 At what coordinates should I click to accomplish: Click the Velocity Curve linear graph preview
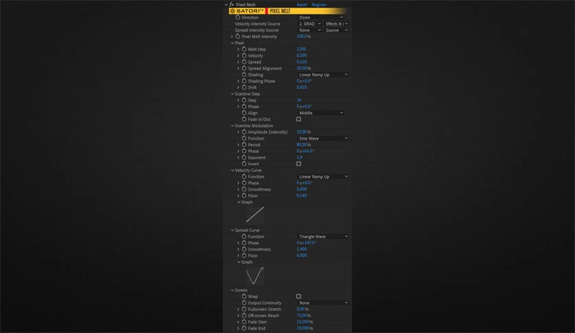[255, 215]
